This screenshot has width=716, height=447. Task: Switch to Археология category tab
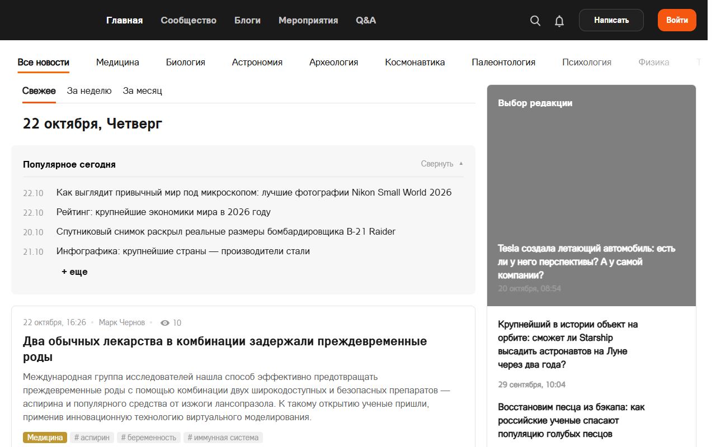click(x=333, y=63)
